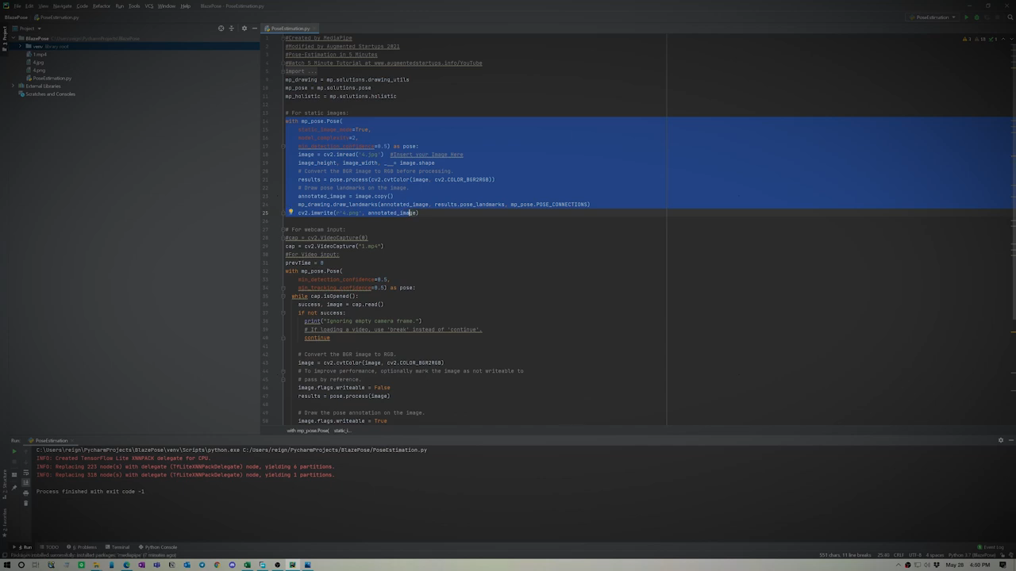Open the TODO tool window
The image size is (1016, 571).
(50, 547)
